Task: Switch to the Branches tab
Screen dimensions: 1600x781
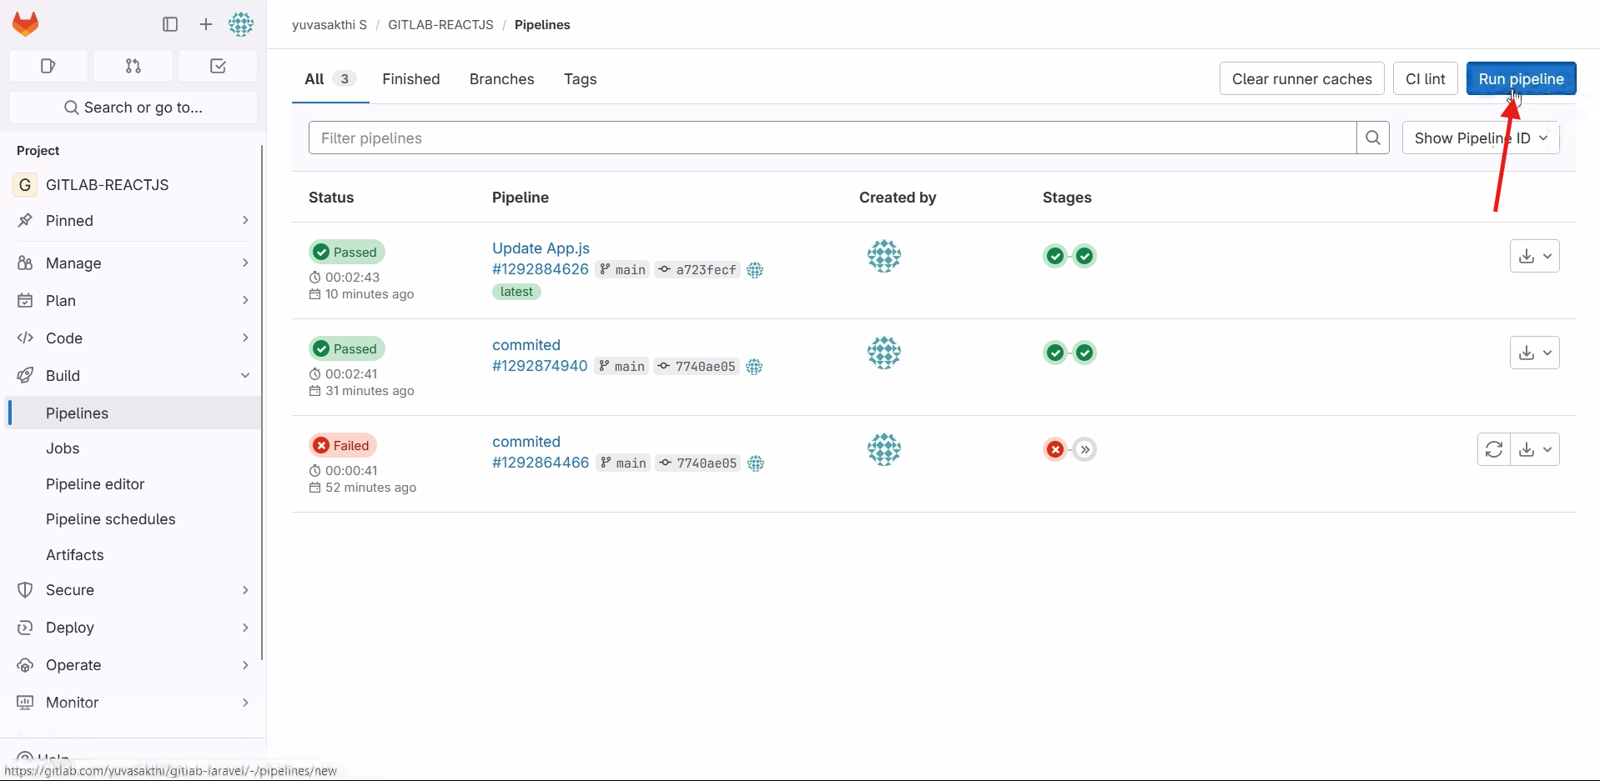Action: pyautogui.click(x=501, y=79)
